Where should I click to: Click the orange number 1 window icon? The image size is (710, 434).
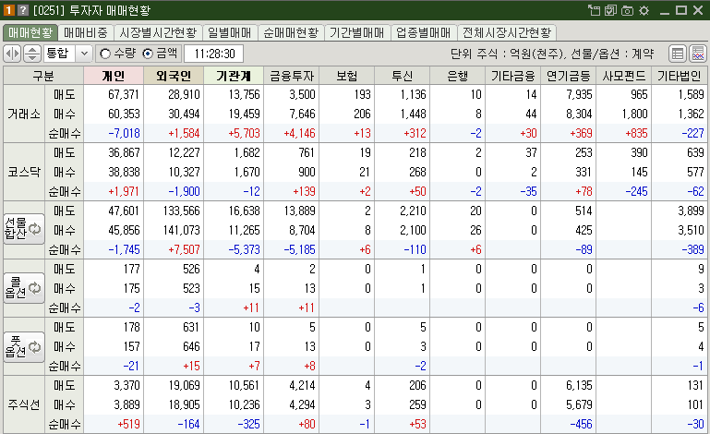[x=9, y=10]
